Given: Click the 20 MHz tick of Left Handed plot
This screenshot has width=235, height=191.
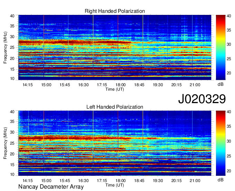Looking at the screenshot, I should pyautogui.click(x=12, y=154).
